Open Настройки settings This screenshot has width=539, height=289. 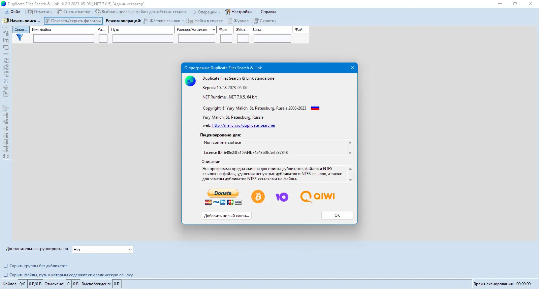coord(239,12)
